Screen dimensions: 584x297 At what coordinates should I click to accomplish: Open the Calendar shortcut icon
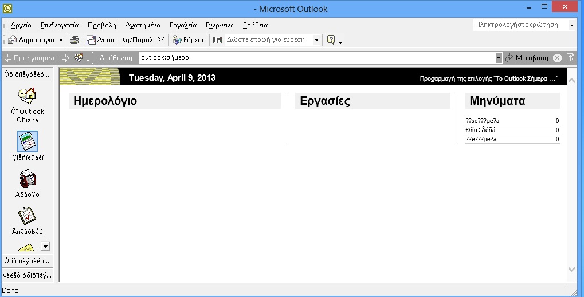(x=28, y=141)
